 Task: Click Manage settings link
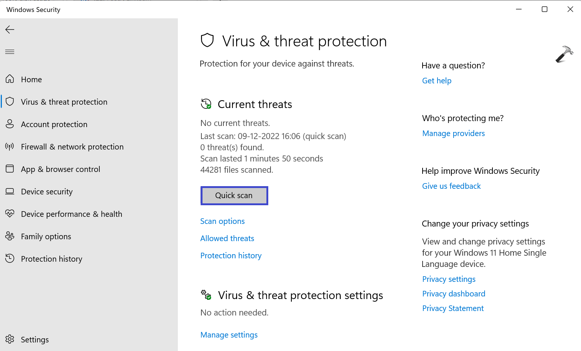tap(229, 335)
